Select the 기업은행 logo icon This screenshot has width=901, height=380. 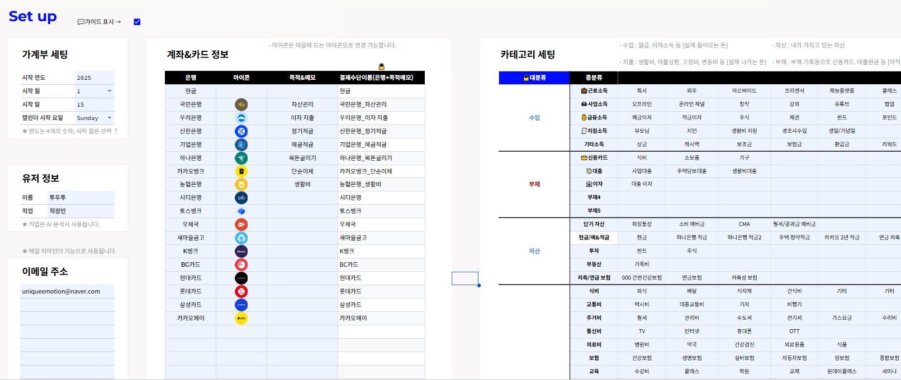241,145
